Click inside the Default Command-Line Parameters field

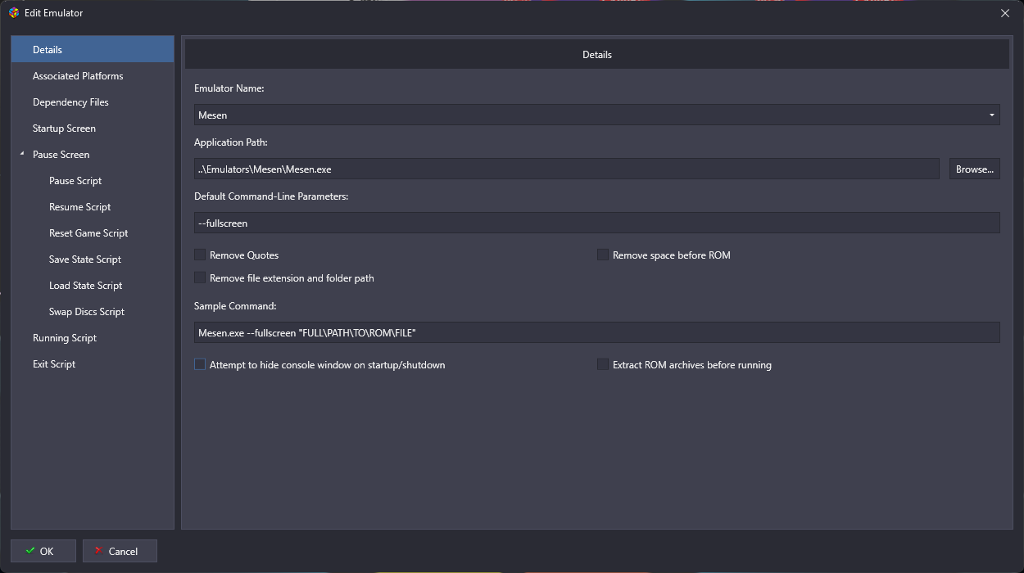597,223
